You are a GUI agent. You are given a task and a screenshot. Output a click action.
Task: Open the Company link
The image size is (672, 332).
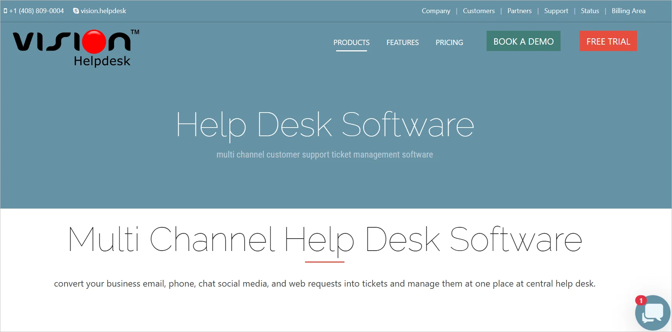(x=436, y=11)
